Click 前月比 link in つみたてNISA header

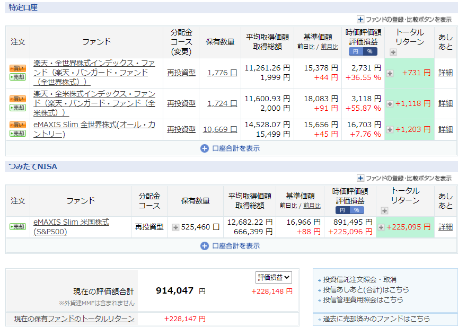click(x=312, y=206)
